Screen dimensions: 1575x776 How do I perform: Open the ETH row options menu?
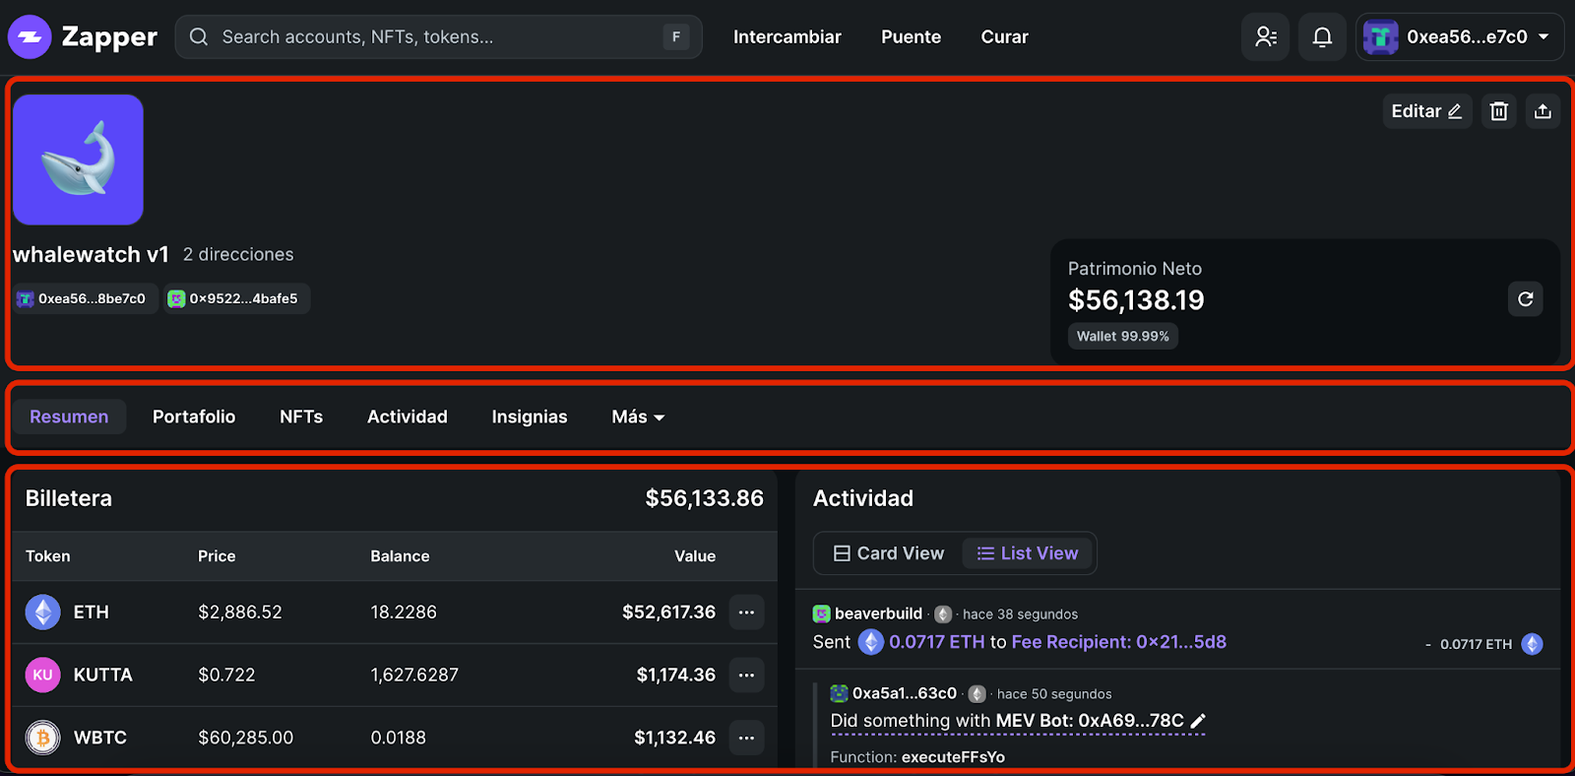tap(746, 613)
